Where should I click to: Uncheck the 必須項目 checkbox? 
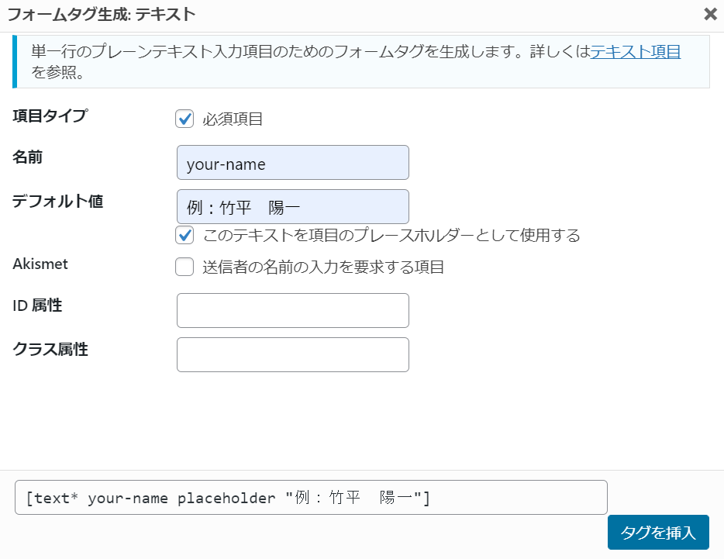coord(184,119)
